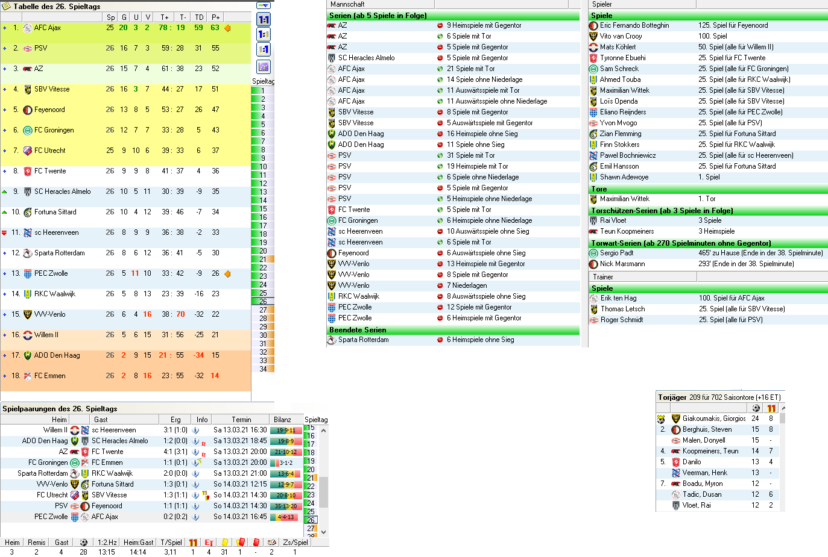Viewport: 828px width, 557px height.
Task: Click the AZ vs FC Twente result 4:1 (3:1)
Action: coord(175,452)
